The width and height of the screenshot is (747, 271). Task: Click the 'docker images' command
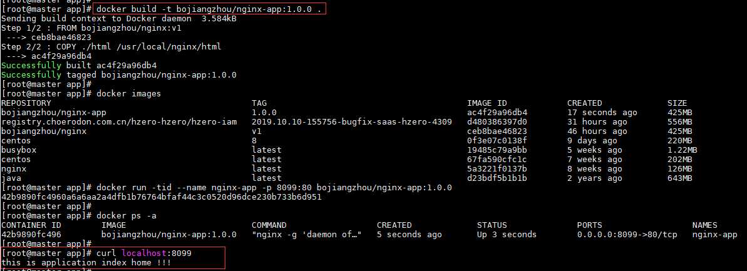128,94
